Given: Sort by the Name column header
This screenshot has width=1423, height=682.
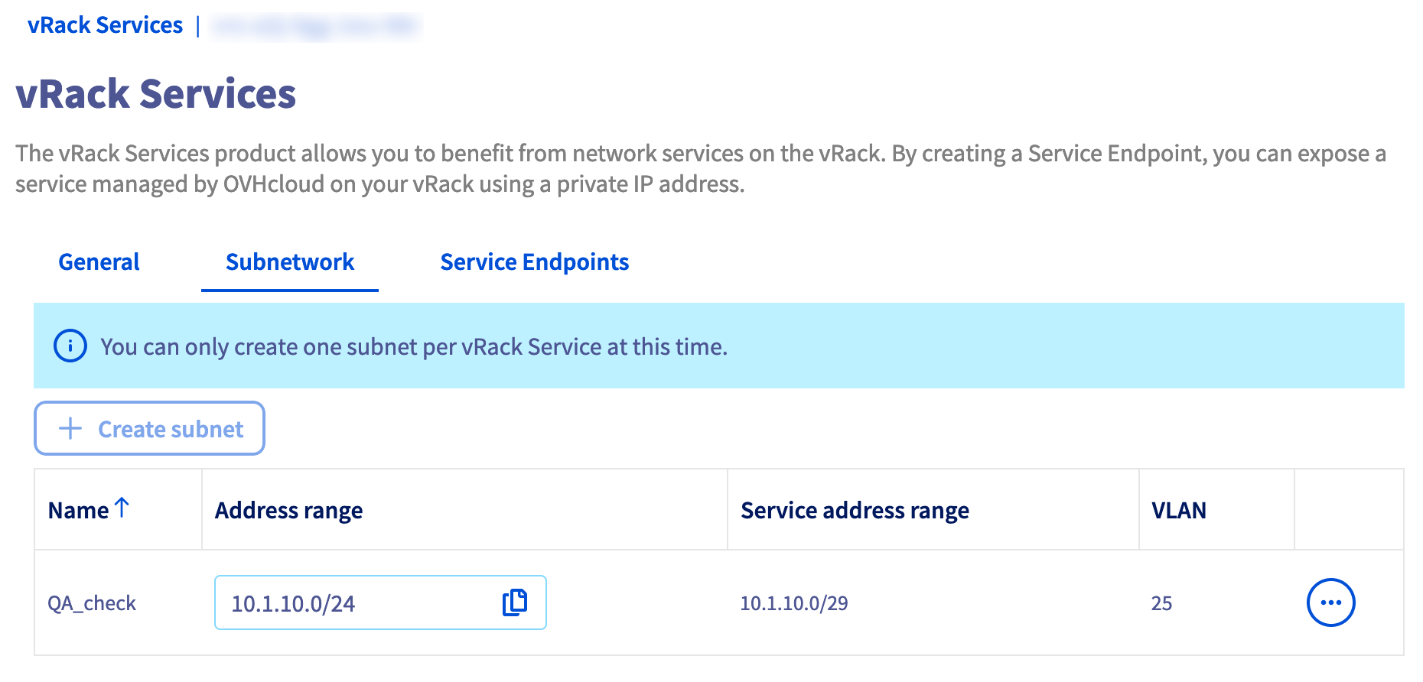Looking at the screenshot, I should click(x=79, y=511).
